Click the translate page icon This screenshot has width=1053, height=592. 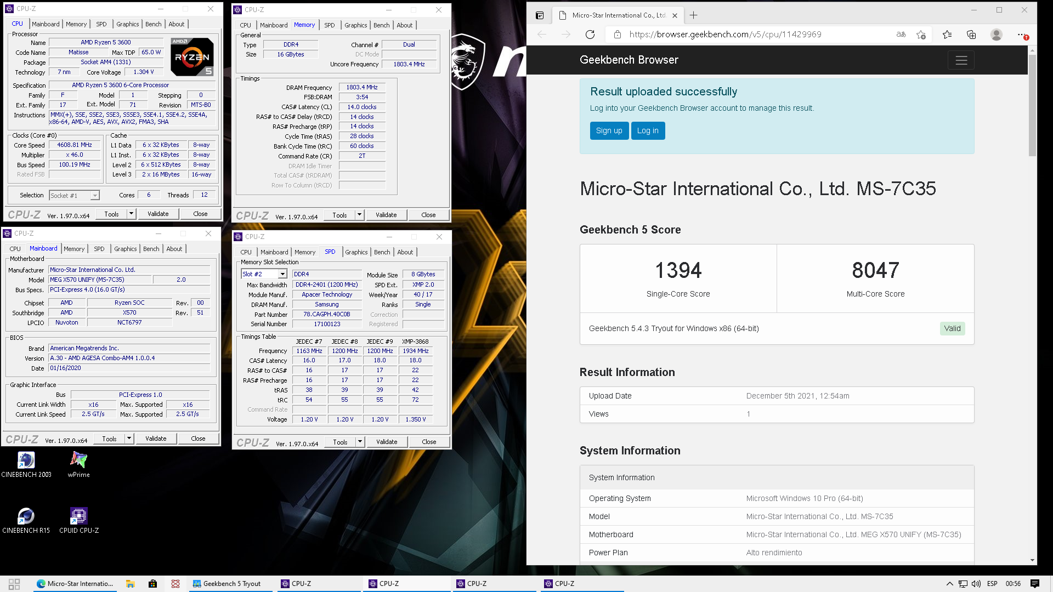coord(901,35)
